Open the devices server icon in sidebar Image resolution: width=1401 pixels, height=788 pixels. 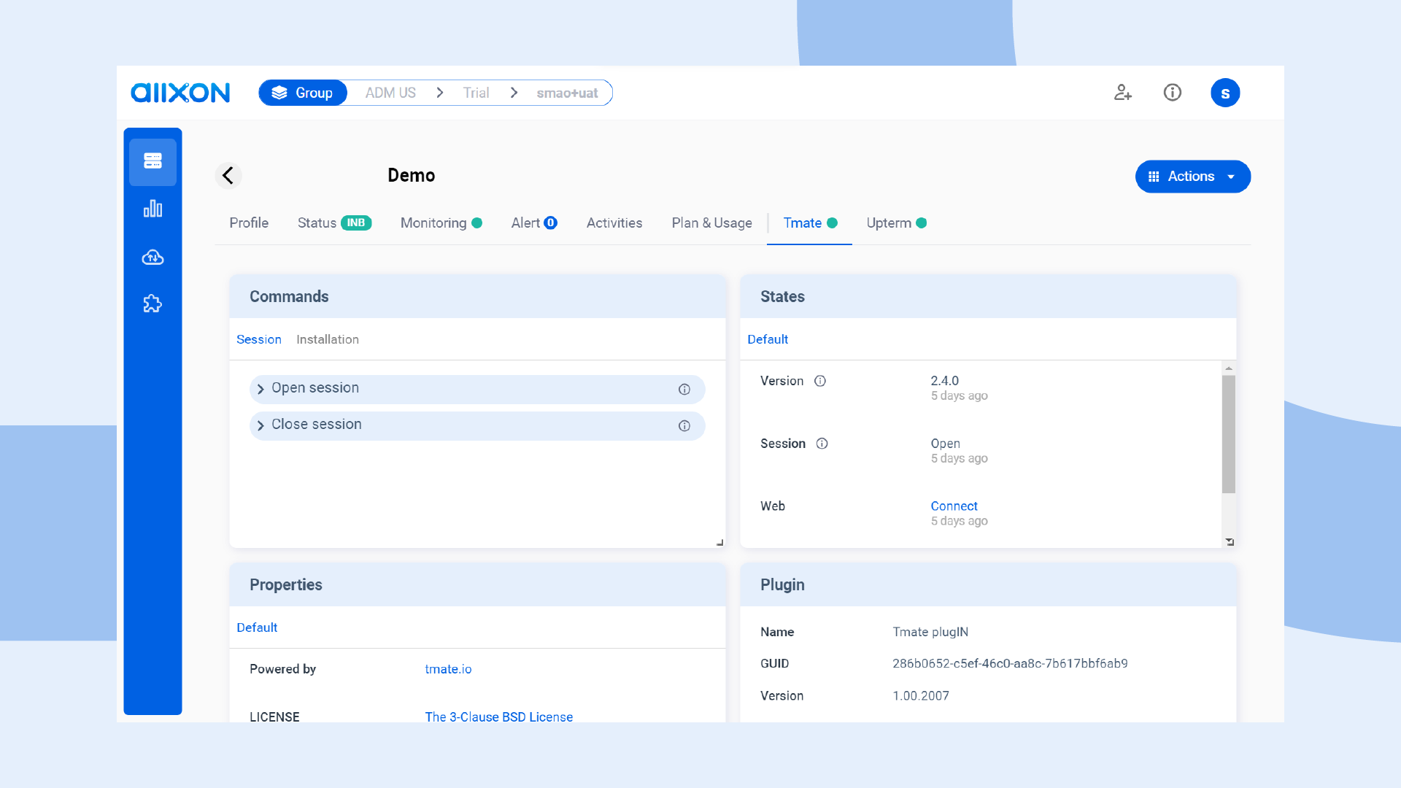tap(153, 161)
